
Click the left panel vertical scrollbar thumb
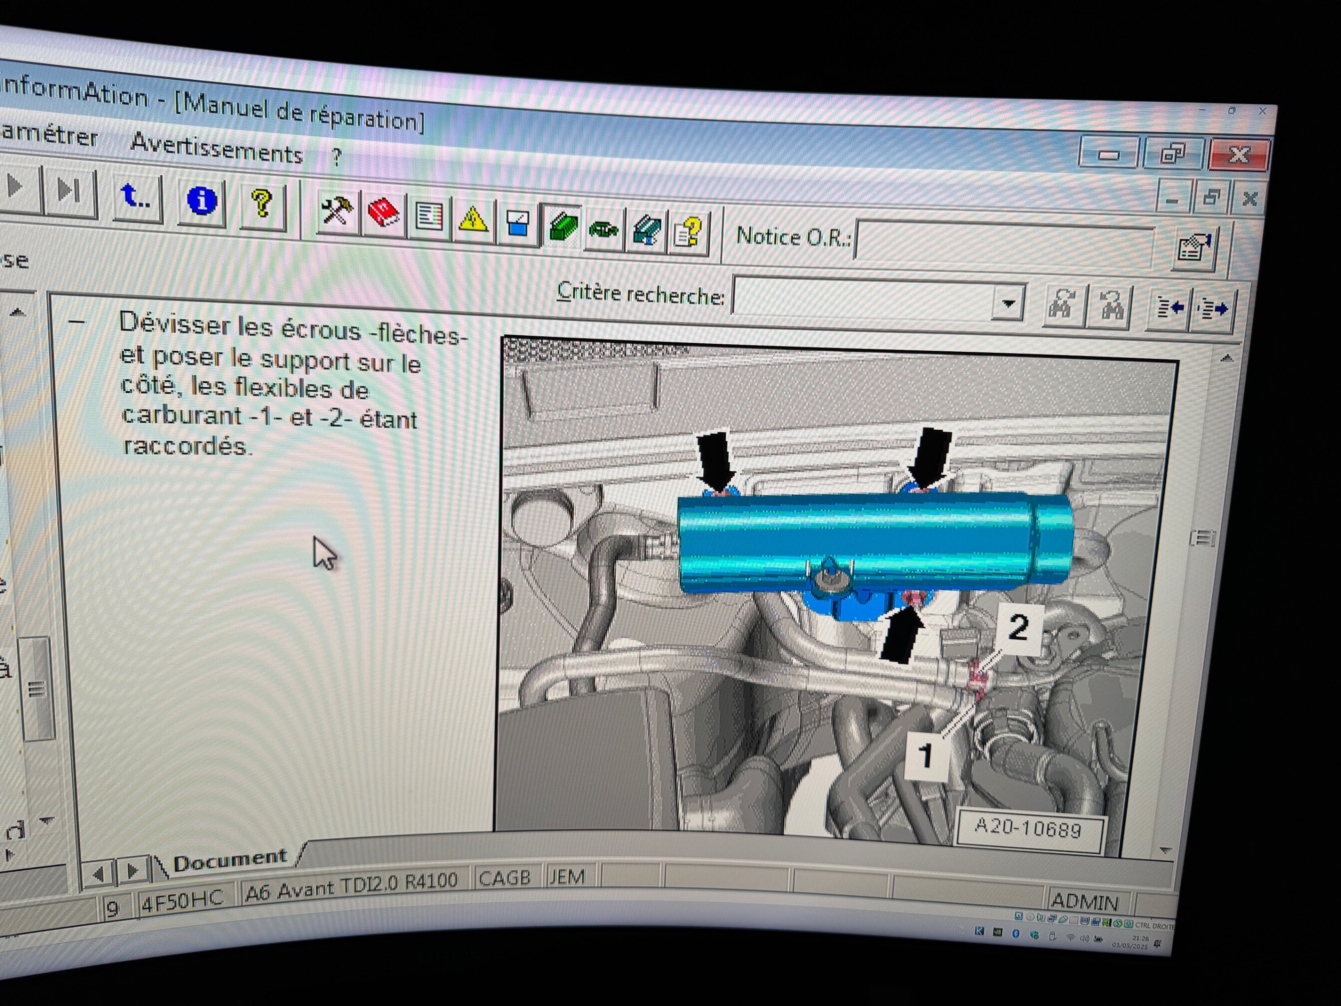tap(37, 688)
